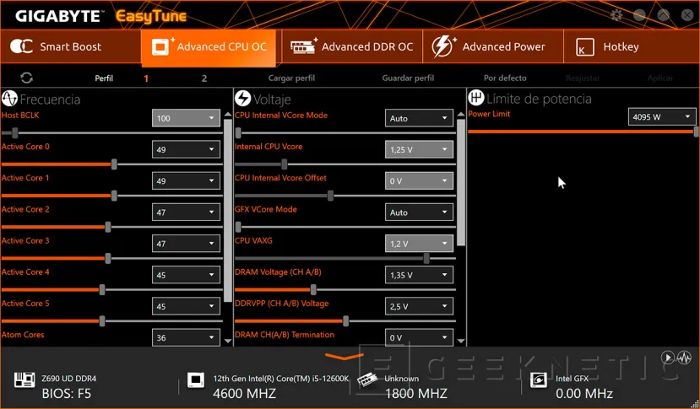700x409 pixels.
Task: Open CPU Internal Vcore Offset dropdown
Action: (419, 180)
